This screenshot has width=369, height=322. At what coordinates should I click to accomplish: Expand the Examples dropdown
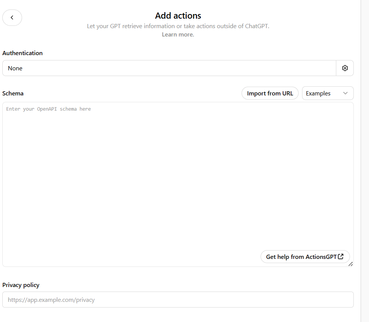coord(328,94)
